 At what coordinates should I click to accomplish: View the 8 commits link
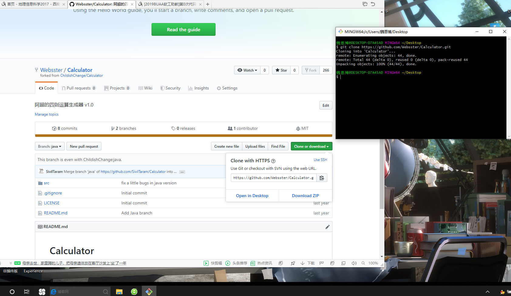65,128
